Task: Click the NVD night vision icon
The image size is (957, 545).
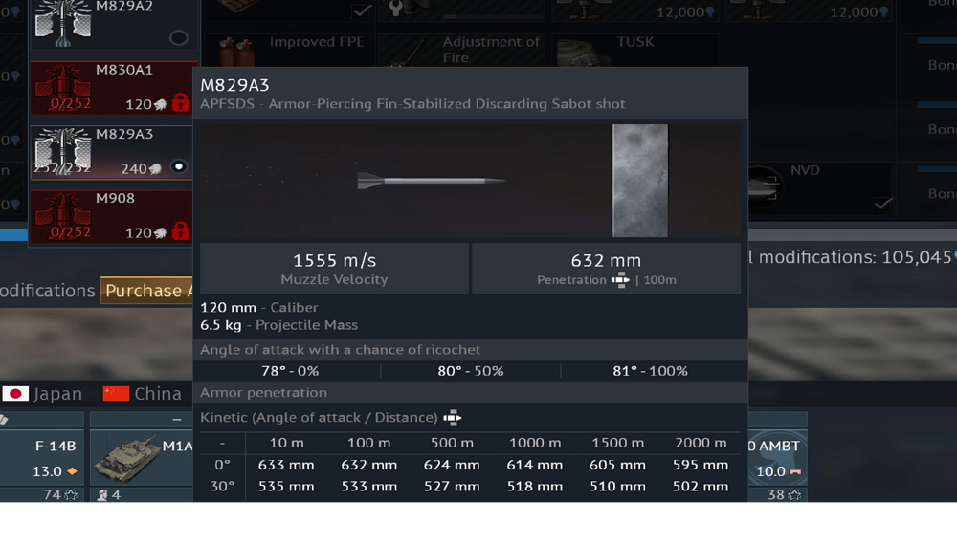Action: pyautogui.click(x=765, y=187)
